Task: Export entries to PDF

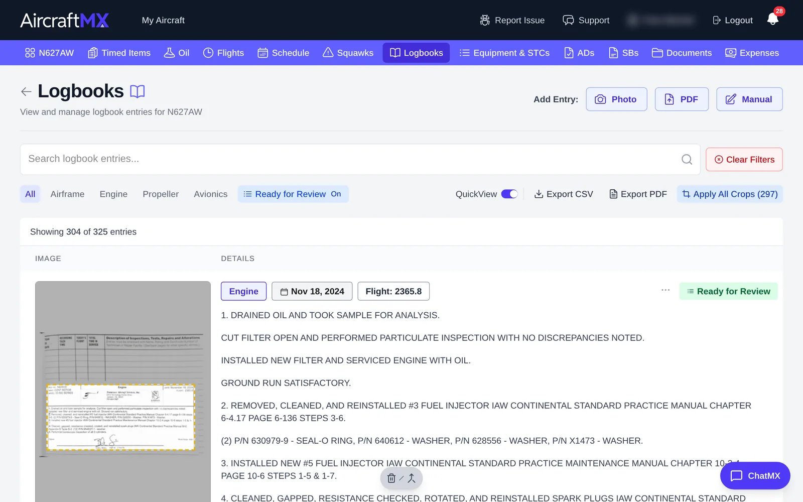Action: click(x=638, y=194)
